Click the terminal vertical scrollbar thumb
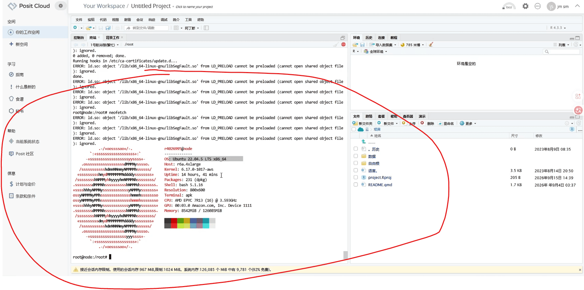 point(345,255)
